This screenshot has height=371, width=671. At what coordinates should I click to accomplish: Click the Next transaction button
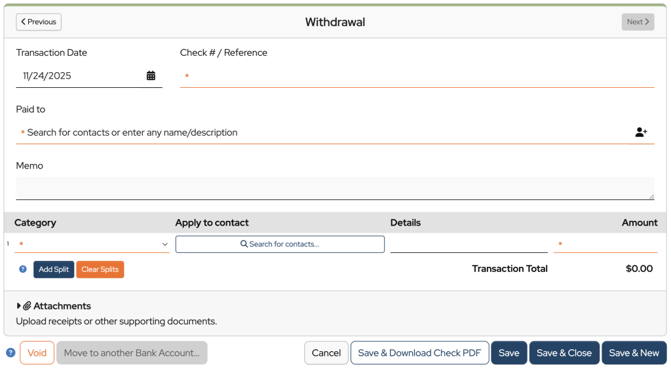click(638, 22)
